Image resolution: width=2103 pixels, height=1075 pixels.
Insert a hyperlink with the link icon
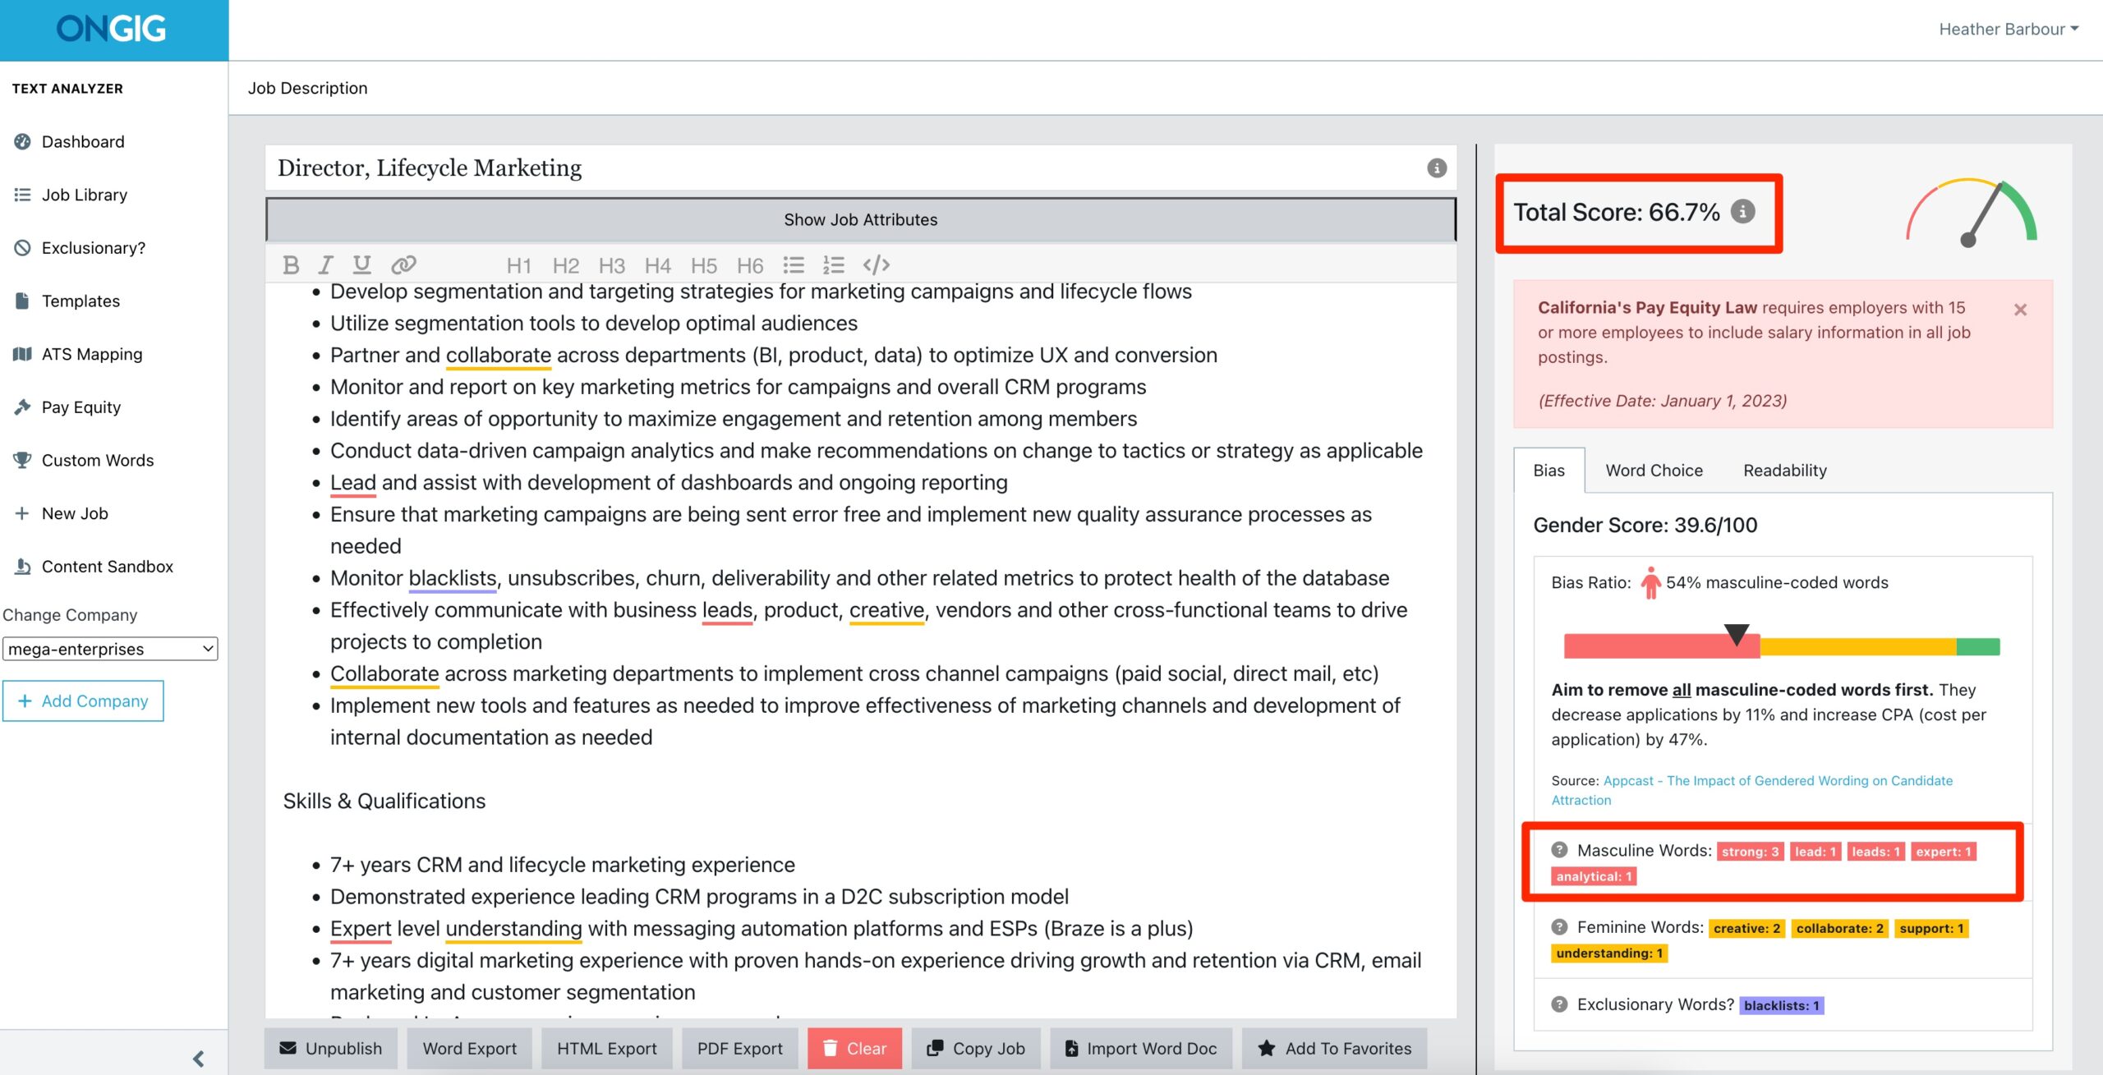click(403, 264)
